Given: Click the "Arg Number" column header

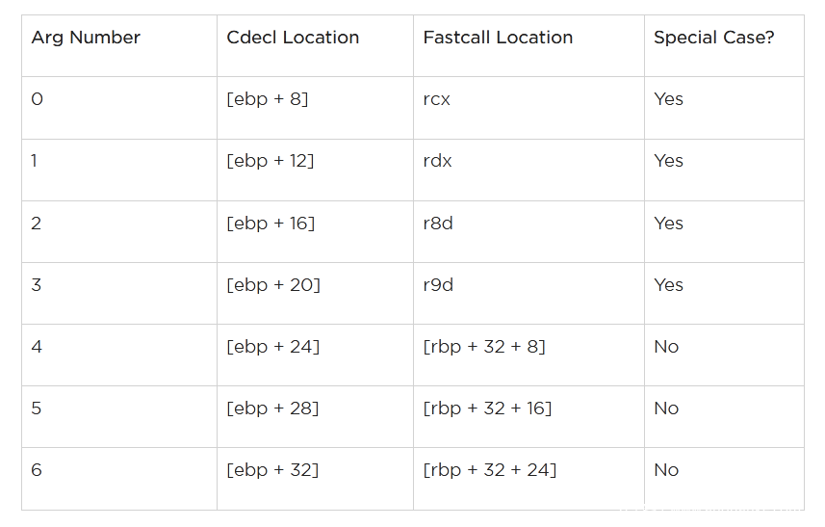Looking at the screenshot, I should click(x=86, y=39).
